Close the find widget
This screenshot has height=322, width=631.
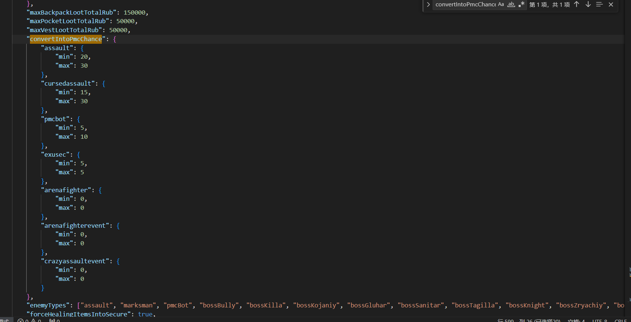point(611,4)
